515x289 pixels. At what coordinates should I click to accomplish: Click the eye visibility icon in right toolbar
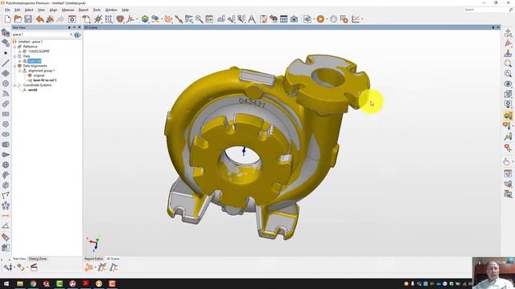pyautogui.click(x=508, y=83)
